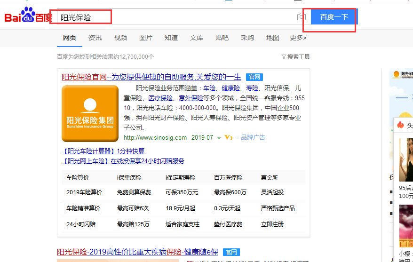The image size is (413, 262).
Task: Visit http://www.sinosig.com URL
Action: point(155,137)
